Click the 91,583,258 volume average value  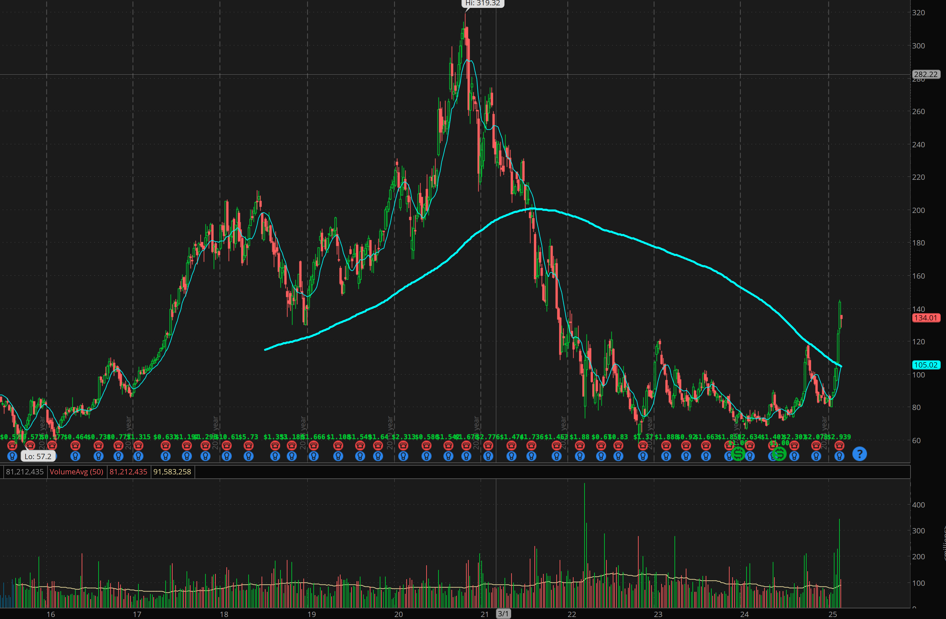172,472
